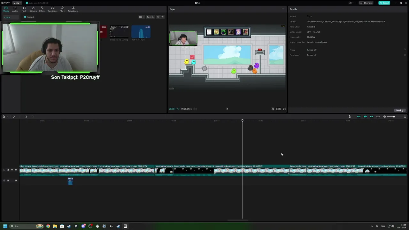Viewport: 409px width, 230px height.
Task: Click the main track cover icon
Action: [x=4, y=170]
